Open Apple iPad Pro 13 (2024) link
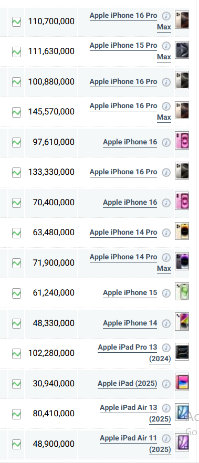The width and height of the screenshot is (199, 463). (134, 353)
